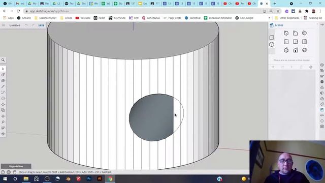Select the bottom-left view icon in grid

(286, 50)
